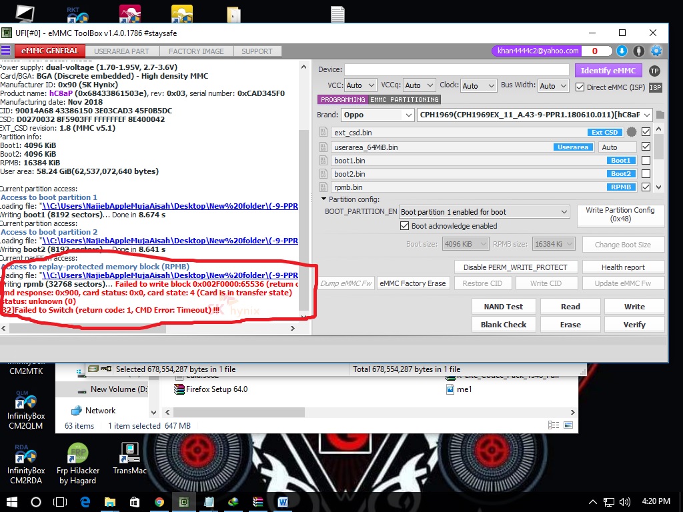Click the Identify eMMC button

(608, 71)
